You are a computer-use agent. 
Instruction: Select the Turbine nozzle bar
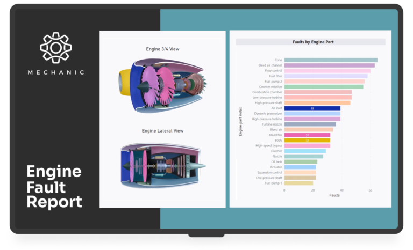[x=310, y=124]
